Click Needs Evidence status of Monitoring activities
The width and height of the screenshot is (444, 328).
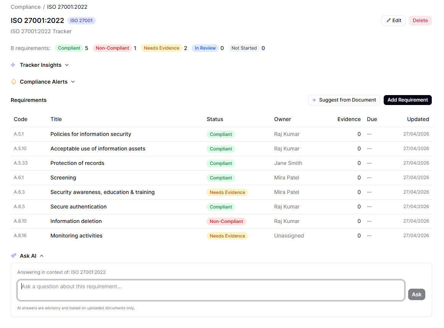(x=228, y=236)
